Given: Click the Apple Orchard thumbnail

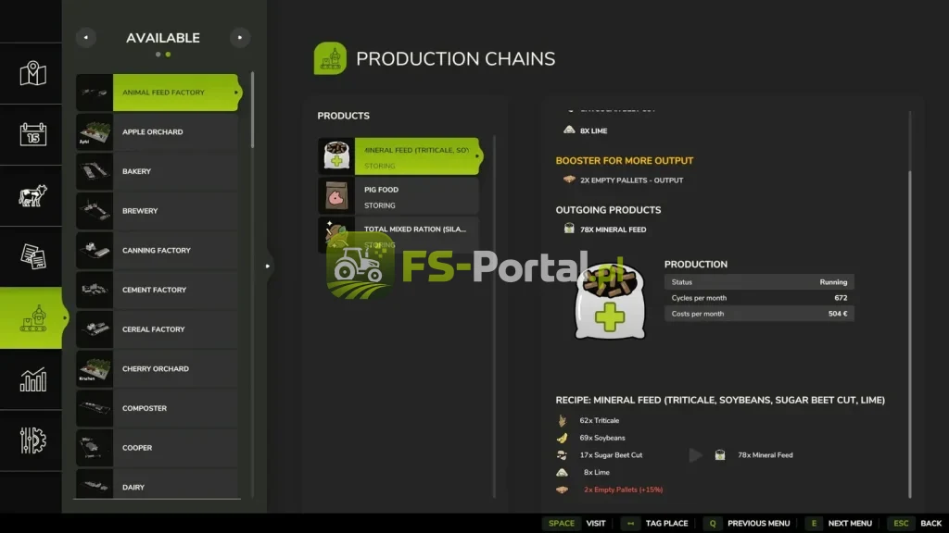Looking at the screenshot, I should 95,131.
